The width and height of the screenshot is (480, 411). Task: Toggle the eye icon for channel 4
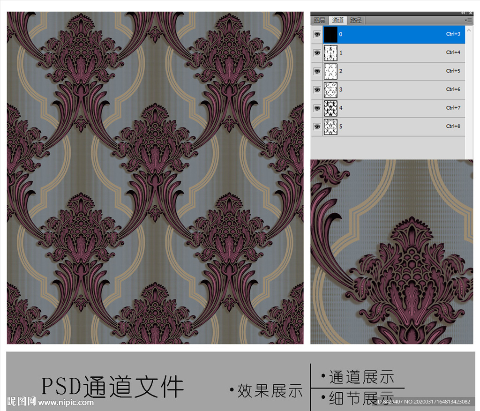[x=317, y=108]
